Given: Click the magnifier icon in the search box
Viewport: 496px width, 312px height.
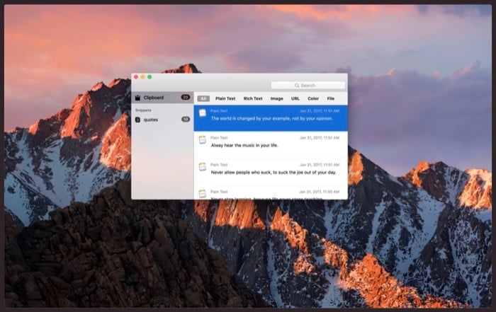Looking at the screenshot, I should coord(298,86).
